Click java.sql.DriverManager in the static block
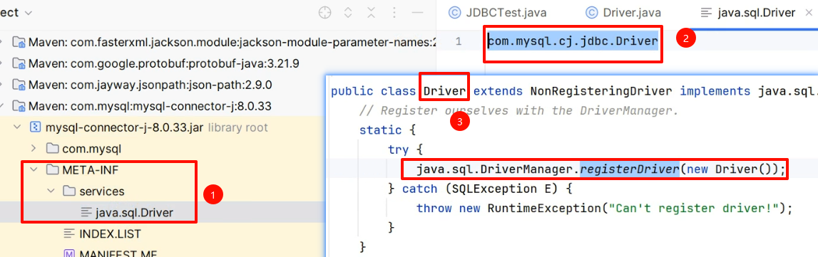Screen dimensions: 818x257 pos(495,169)
